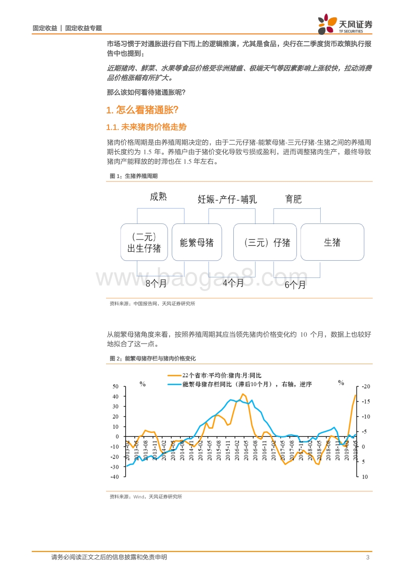The width and height of the screenshot is (404, 571).
Task: Click the '6个月' duration label
Action: click(295, 285)
